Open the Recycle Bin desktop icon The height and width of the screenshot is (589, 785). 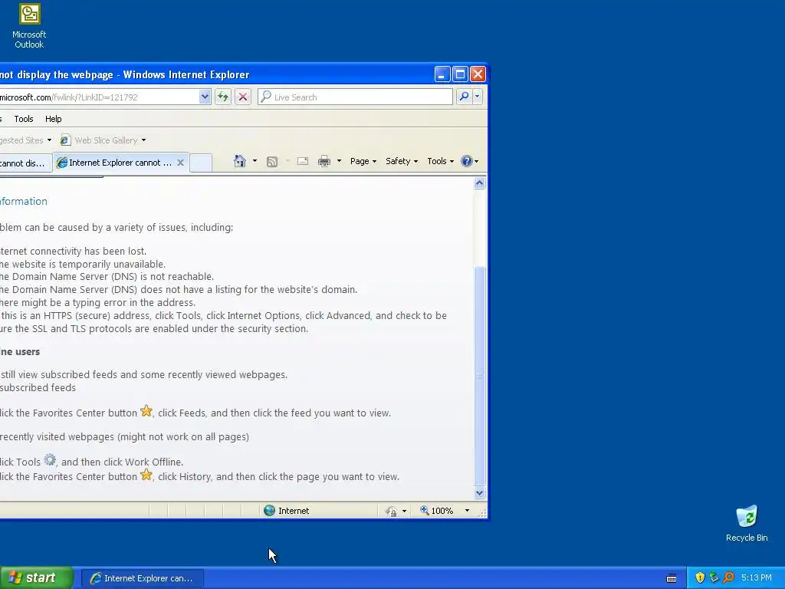click(747, 523)
